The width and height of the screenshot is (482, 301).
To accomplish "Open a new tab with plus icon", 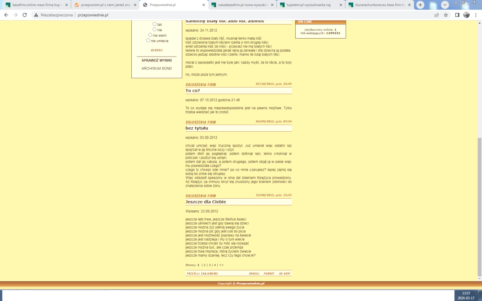I will [420, 5].
